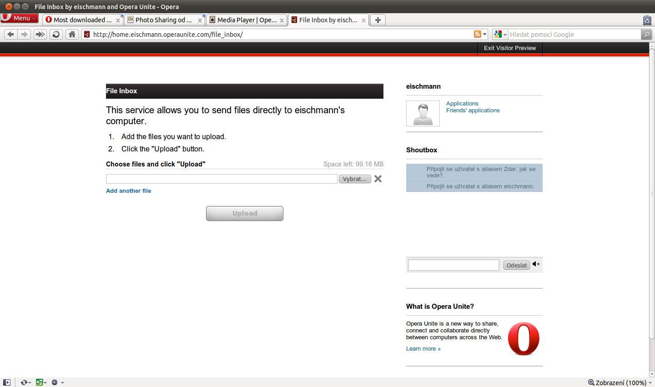Click the site icon in address bar
Image resolution: width=655 pixels, height=387 pixels.
[87, 34]
